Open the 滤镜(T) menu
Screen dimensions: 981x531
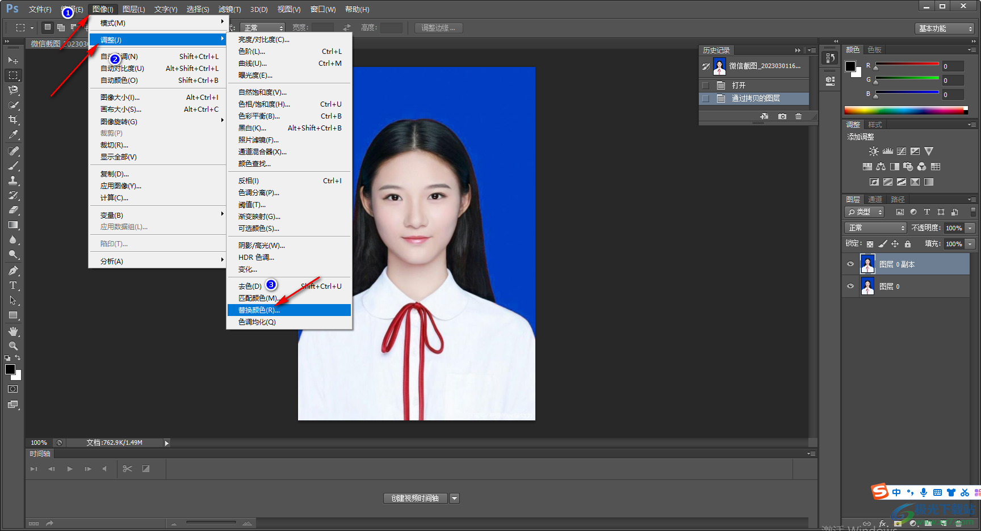pos(229,10)
